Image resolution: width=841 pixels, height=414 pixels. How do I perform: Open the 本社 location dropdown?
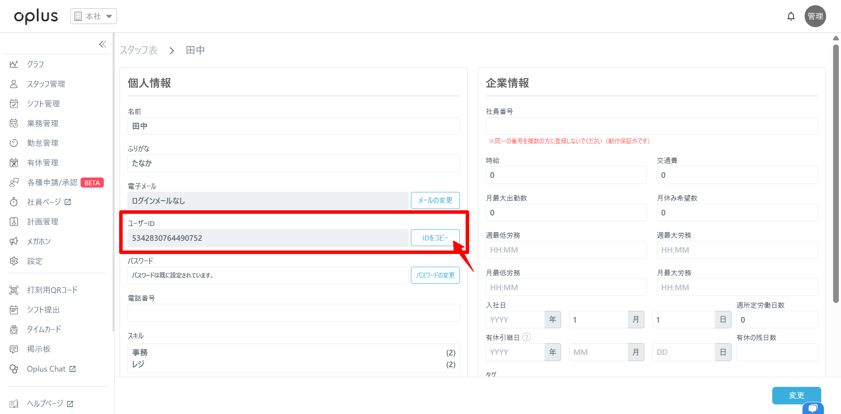93,17
